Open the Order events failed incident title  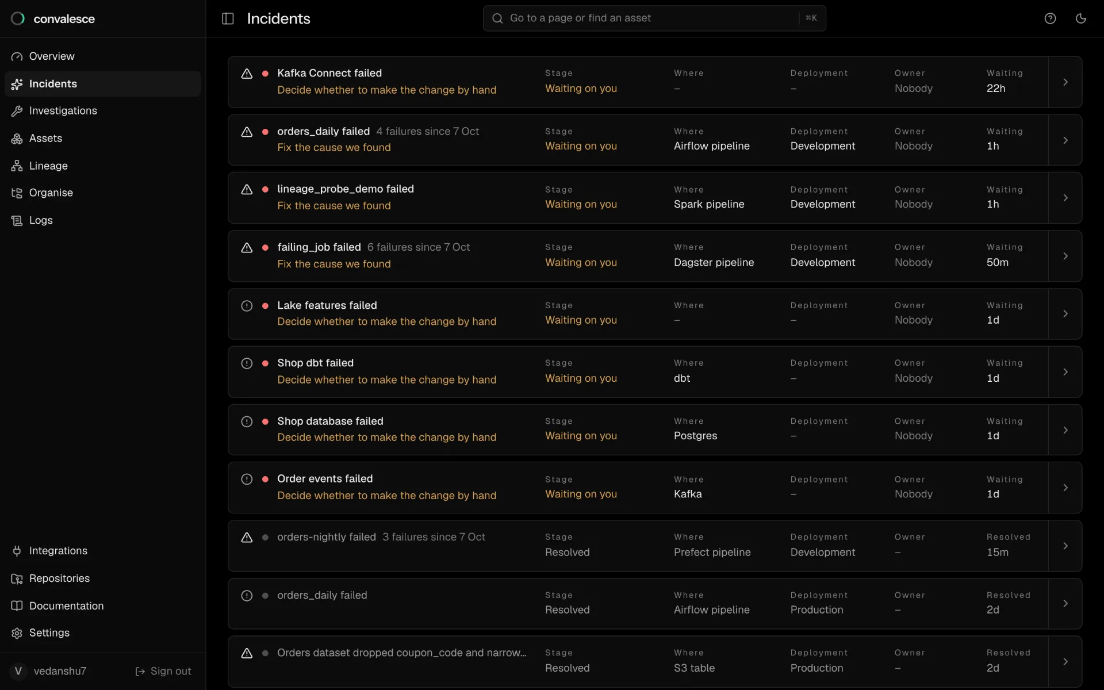pyautogui.click(x=325, y=479)
